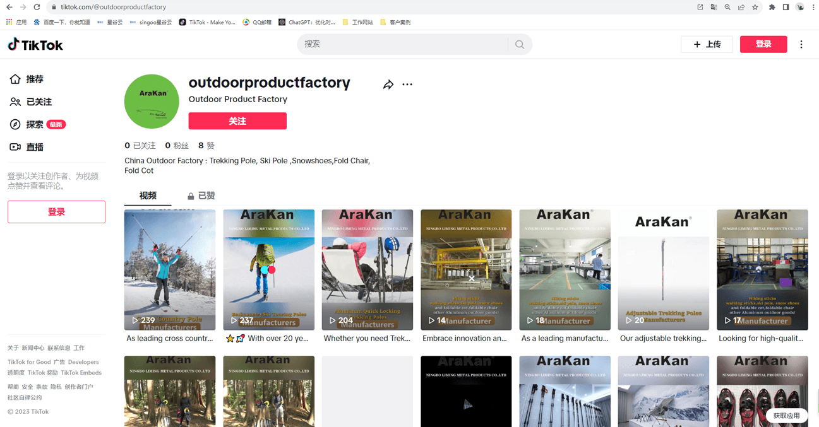Click the open-in-new-window icon in address bar

tap(700, 7)
